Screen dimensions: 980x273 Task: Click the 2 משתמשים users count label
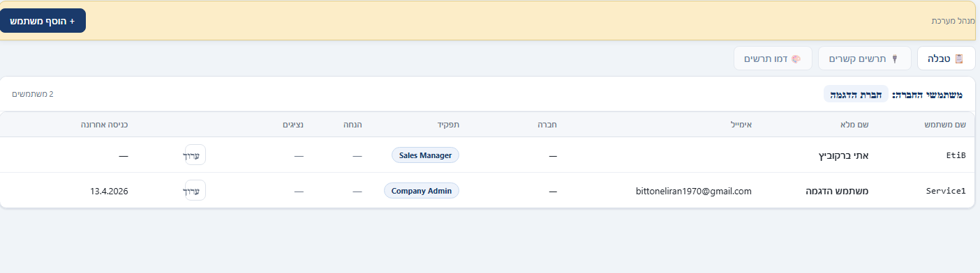click(x=33, y=94)
